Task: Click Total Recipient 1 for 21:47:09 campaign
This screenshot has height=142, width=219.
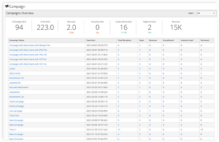Action: point(118,74)
